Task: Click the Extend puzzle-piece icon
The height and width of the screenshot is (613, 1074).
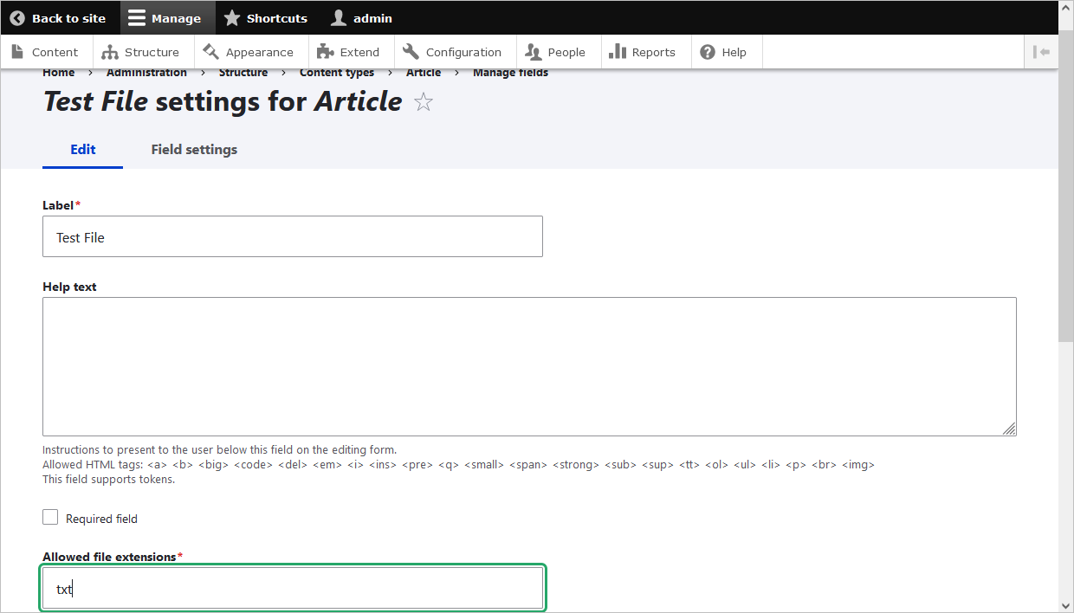Action: pyautogui.click(x=324, y=51)
